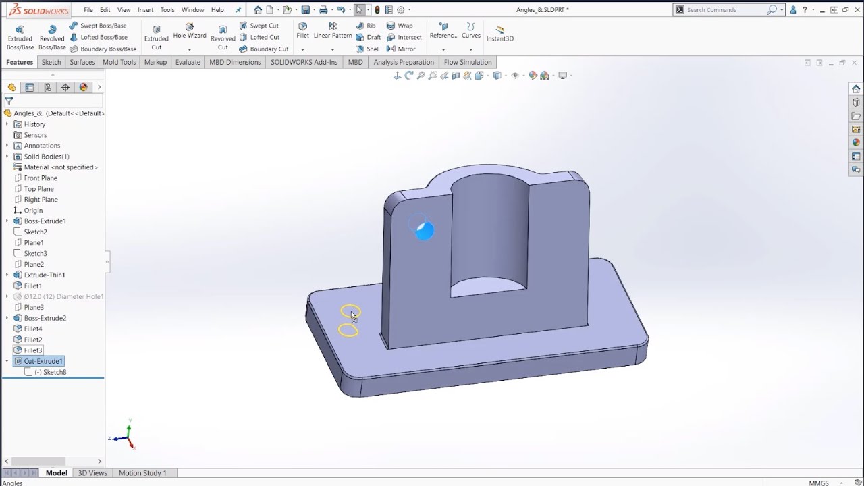Start the Linear Pattern tool

coord(333,31)
